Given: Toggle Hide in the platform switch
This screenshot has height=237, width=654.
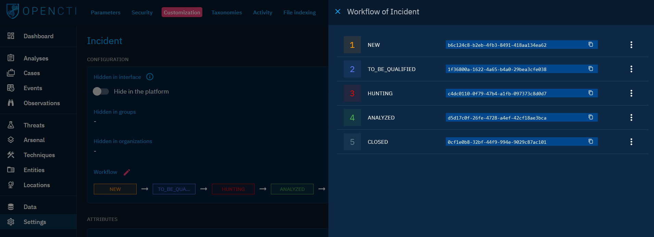Looking at the screenshot, I should 101,92.
